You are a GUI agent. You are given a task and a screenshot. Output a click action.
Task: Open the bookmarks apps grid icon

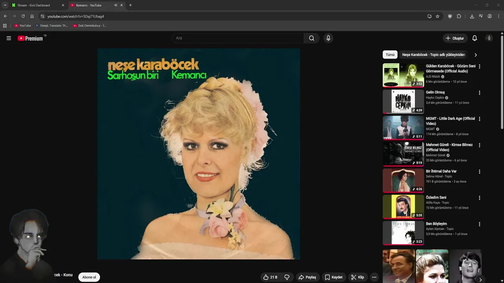[x=5, y=26]
